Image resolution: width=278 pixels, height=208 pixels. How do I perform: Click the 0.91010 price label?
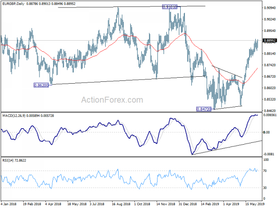(x=170, y=7)
